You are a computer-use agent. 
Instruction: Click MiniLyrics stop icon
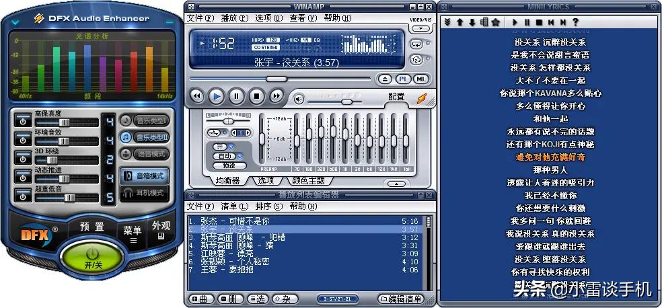tap(539, 22)
